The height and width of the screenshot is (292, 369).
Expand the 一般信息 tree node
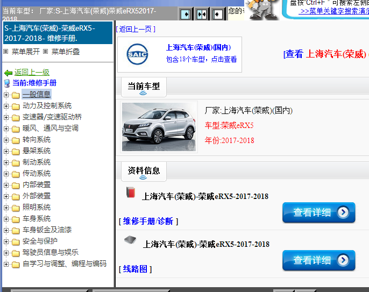pyautogui.click(x=6, y=95)
